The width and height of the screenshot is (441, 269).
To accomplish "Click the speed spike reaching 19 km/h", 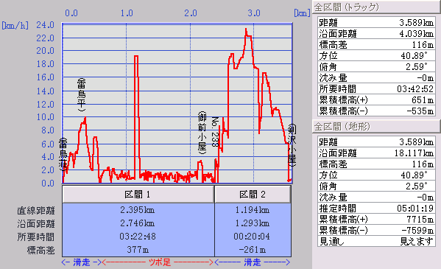I will coord(136,57).
